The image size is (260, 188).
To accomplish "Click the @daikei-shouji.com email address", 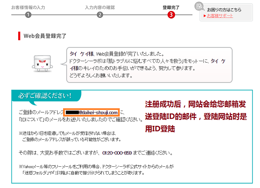I will (98, 112).
